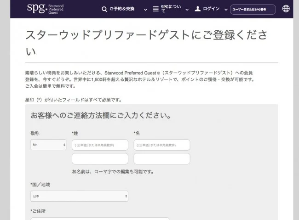The width and height of the screenshot is (299, 220).
Task: Open the 敬称 Mr. title dropdown
Action: pyautogui.click(x=48, y=145)
